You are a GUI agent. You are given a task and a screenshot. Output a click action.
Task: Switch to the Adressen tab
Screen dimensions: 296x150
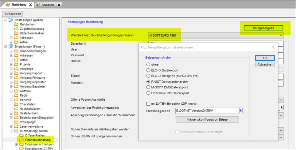pos(48,5)
